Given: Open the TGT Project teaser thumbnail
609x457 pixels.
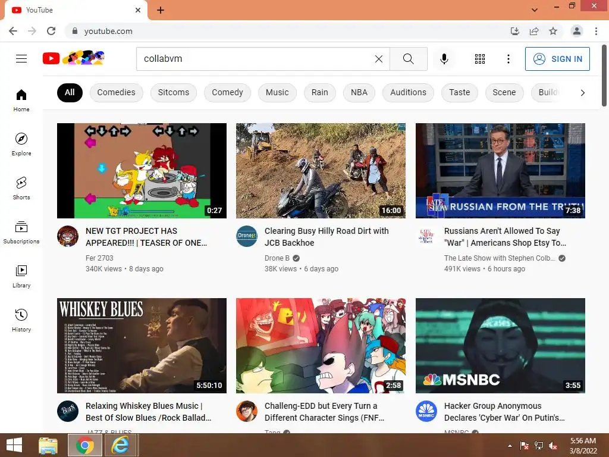Looking at the screenshot, I should click(x=142, y=171).
